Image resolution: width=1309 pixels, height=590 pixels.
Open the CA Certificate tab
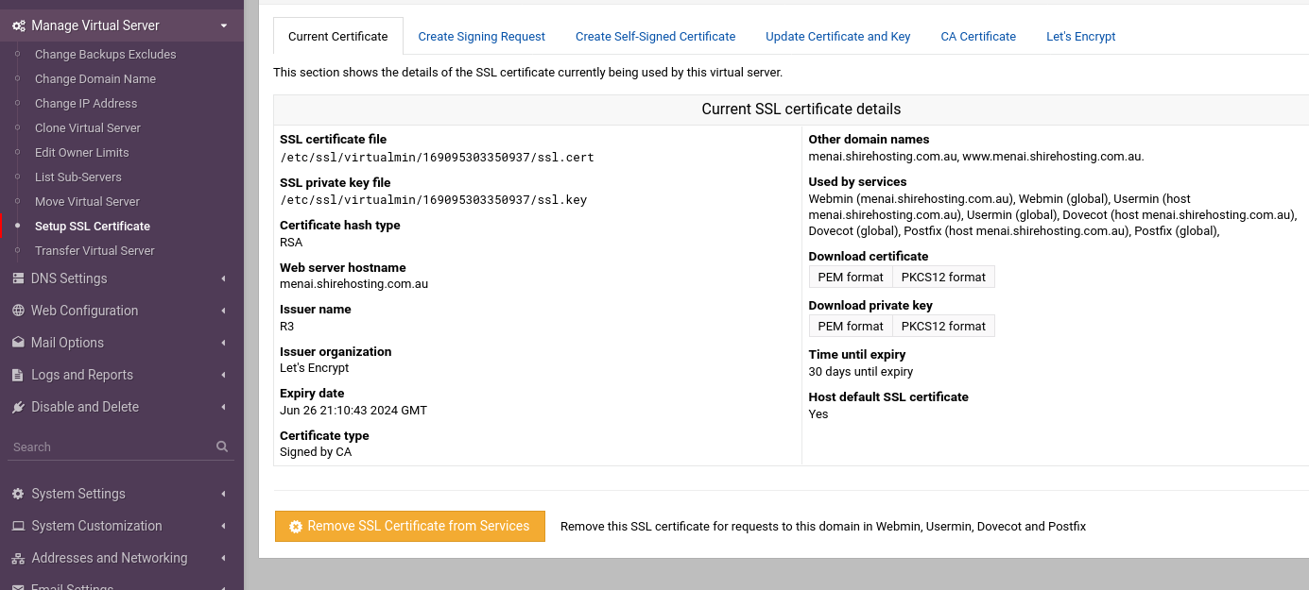click(978, 36)
